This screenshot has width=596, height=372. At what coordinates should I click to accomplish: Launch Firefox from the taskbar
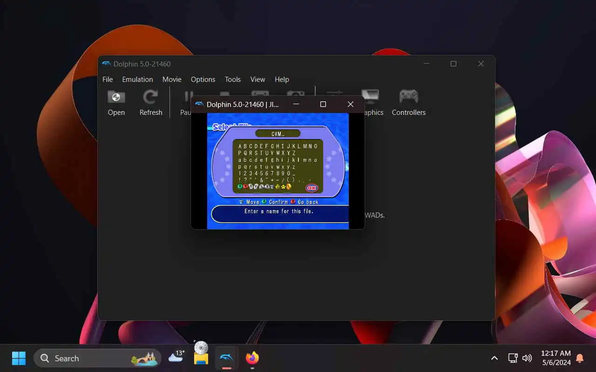252,358
